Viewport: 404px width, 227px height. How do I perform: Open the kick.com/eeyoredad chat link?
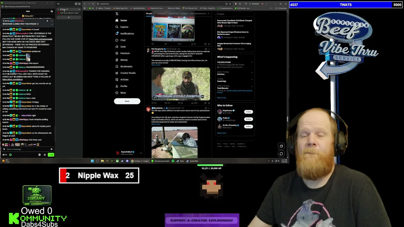tap(40, 39)
